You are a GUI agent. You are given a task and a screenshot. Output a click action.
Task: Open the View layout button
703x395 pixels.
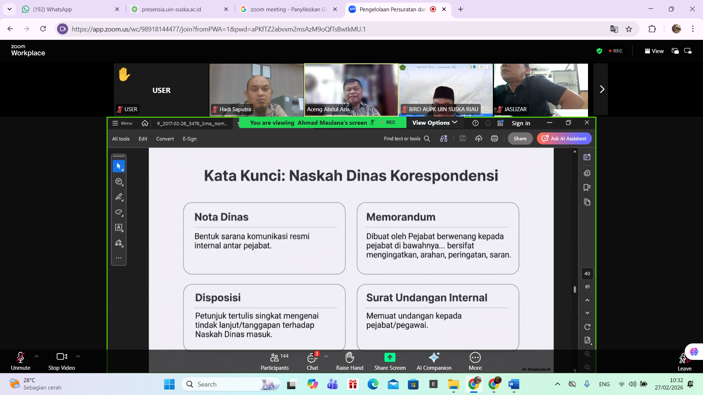[x=654, y=51]
